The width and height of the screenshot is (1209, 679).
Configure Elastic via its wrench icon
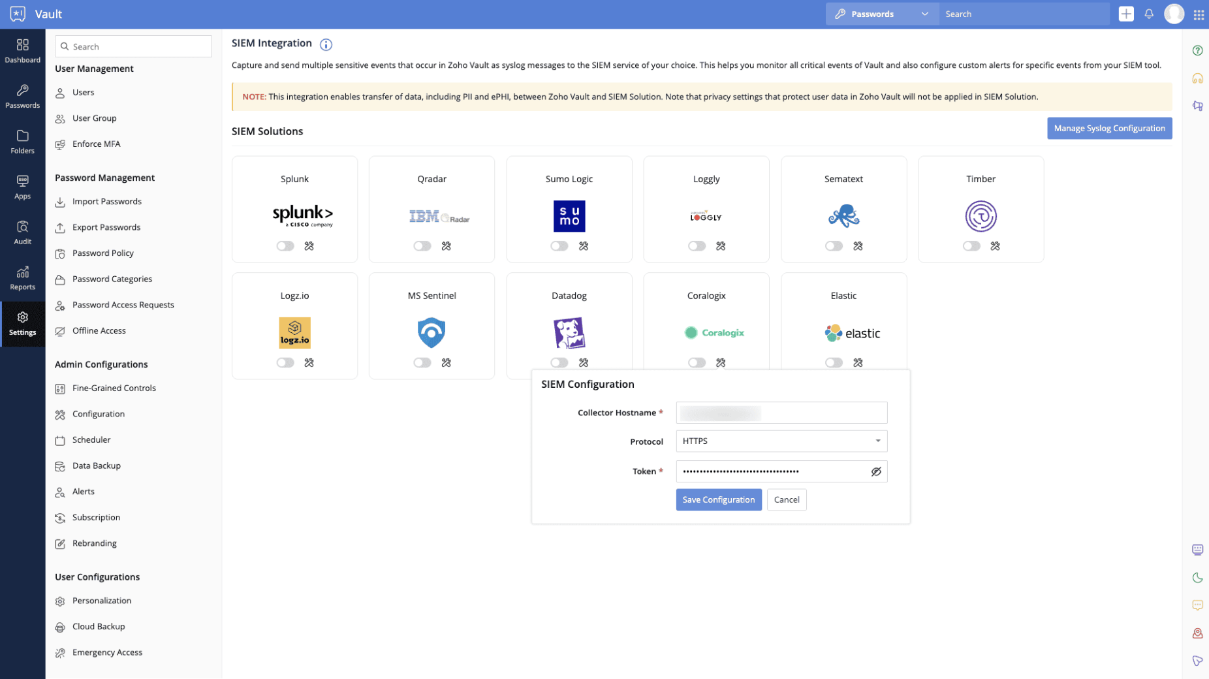pyautogui.click(x=858, y=362)
